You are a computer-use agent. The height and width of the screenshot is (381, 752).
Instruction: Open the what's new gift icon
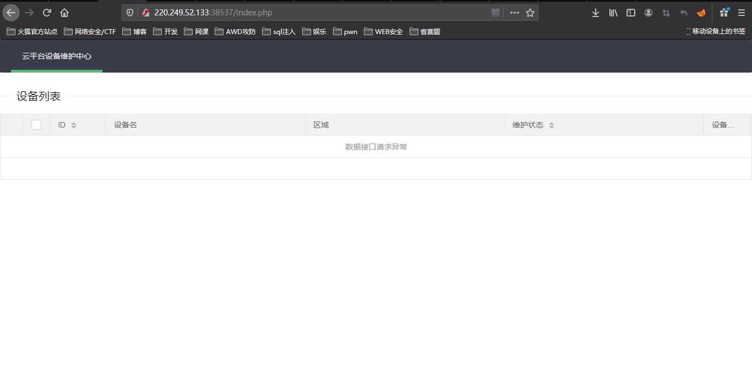pos(724,13)
